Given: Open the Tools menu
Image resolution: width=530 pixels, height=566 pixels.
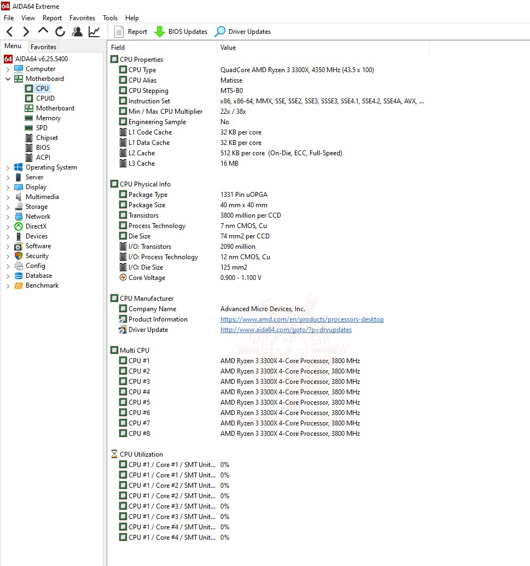Looking at the screenshot, I should coord(110,18).
